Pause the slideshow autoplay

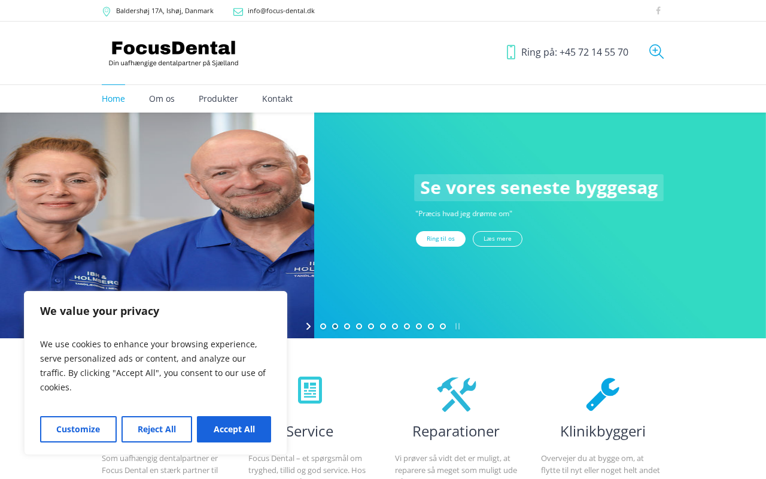coord(458,326)
